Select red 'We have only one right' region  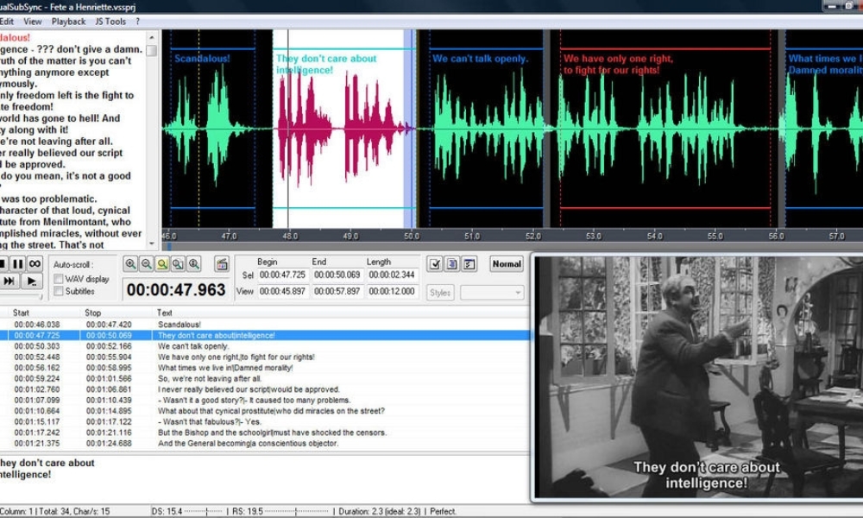(x=665, y=129)
